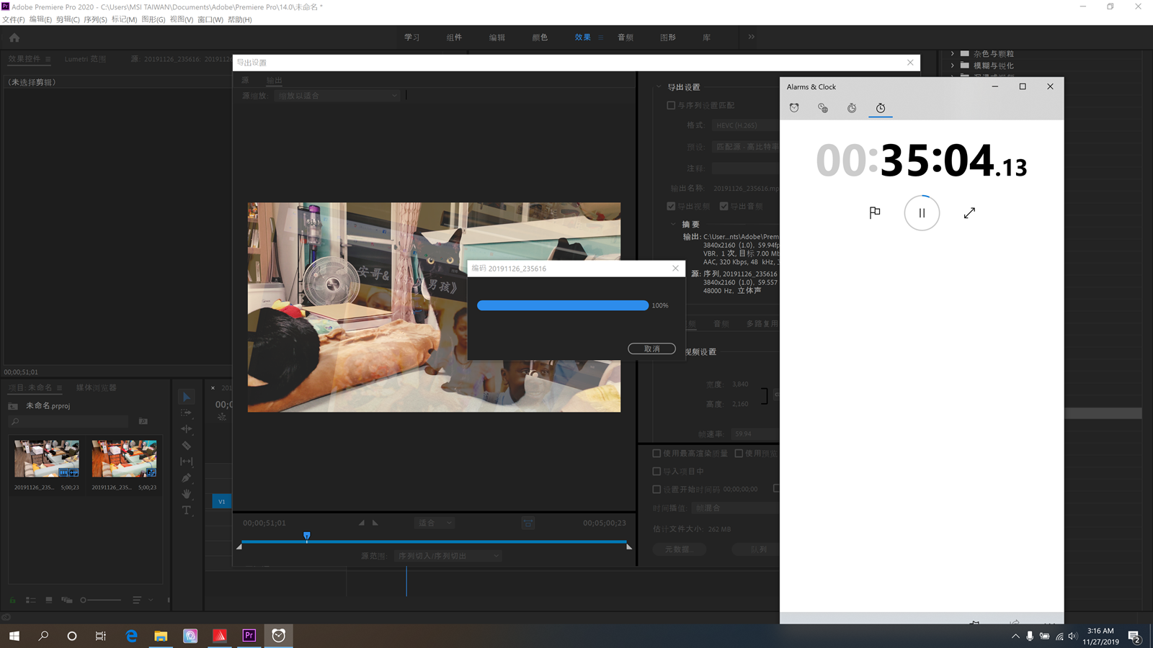The height and width of the screenshot is (648, 1153).
Task: Enable the 使用最高渲染质量 checkbox
Action: click(x=656, y=454)
